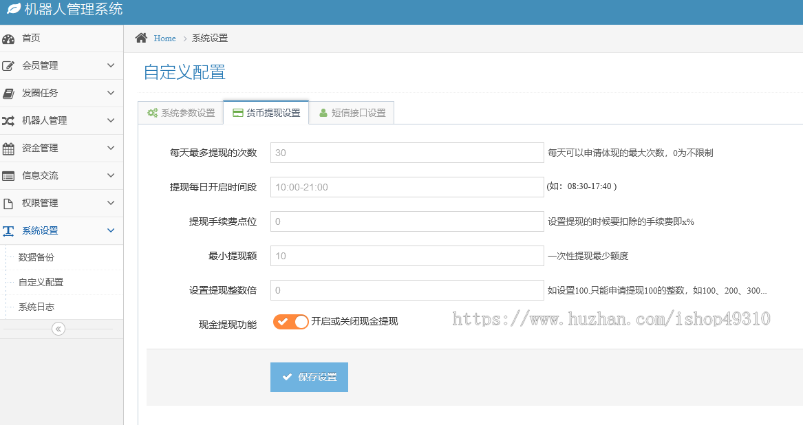
Task: Click the 现金提现功能 field label
Action: (x=228, y=325)
